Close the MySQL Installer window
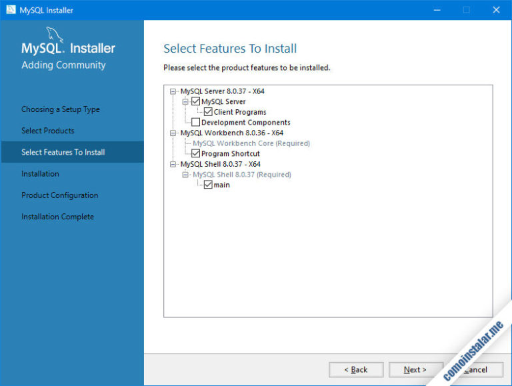This screenshot has height=386, width=512. tap(496, 10)
